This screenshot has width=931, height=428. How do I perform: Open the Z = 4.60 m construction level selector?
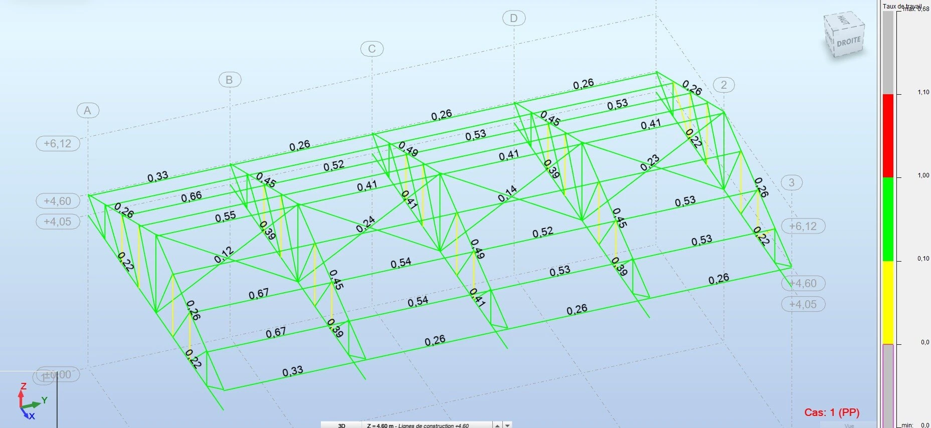pos(426,425)
